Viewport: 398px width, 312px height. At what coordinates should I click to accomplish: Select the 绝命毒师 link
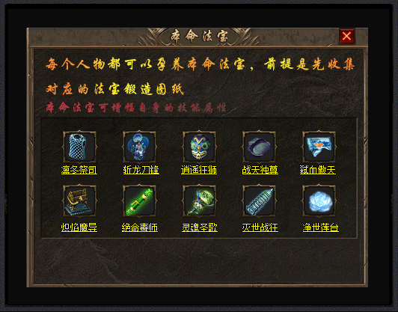[x=140, y=227]
